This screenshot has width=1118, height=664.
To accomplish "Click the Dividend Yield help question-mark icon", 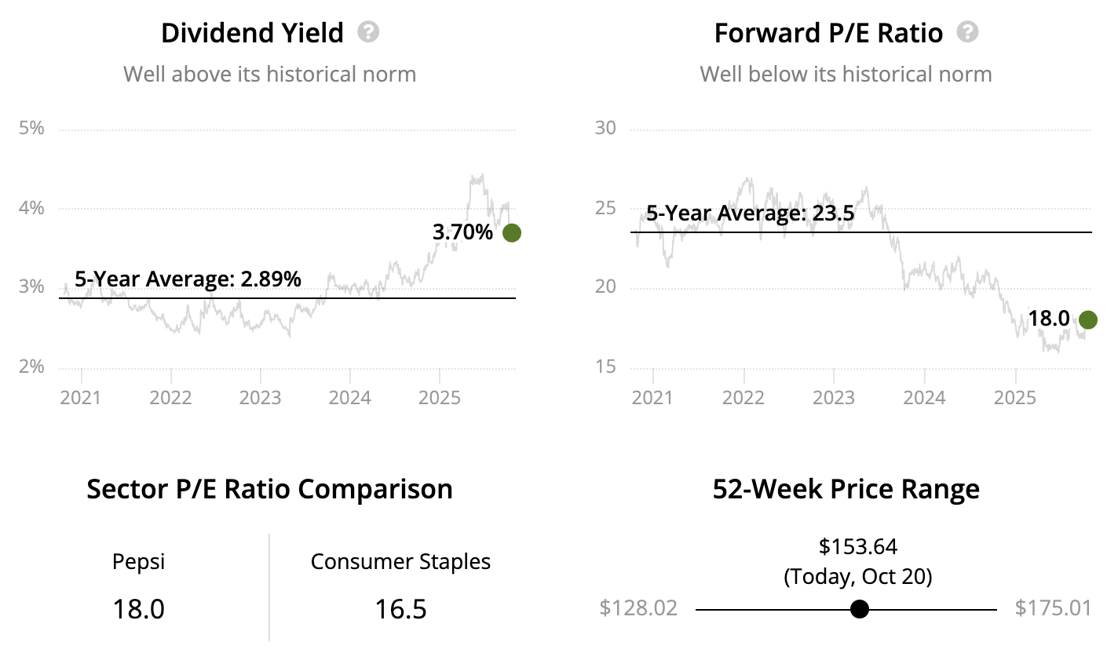I will click(x=368, y=32).
